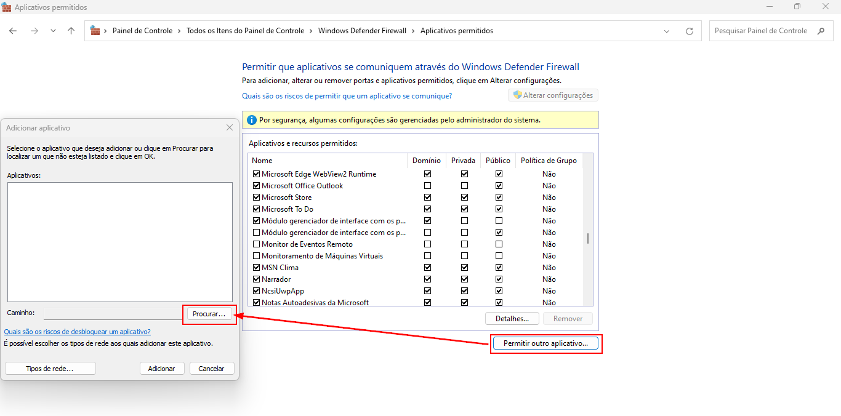Viewport: 841px width, 416px height.
Task: Click Alterar configurações button
Action: tap(553, 95)
